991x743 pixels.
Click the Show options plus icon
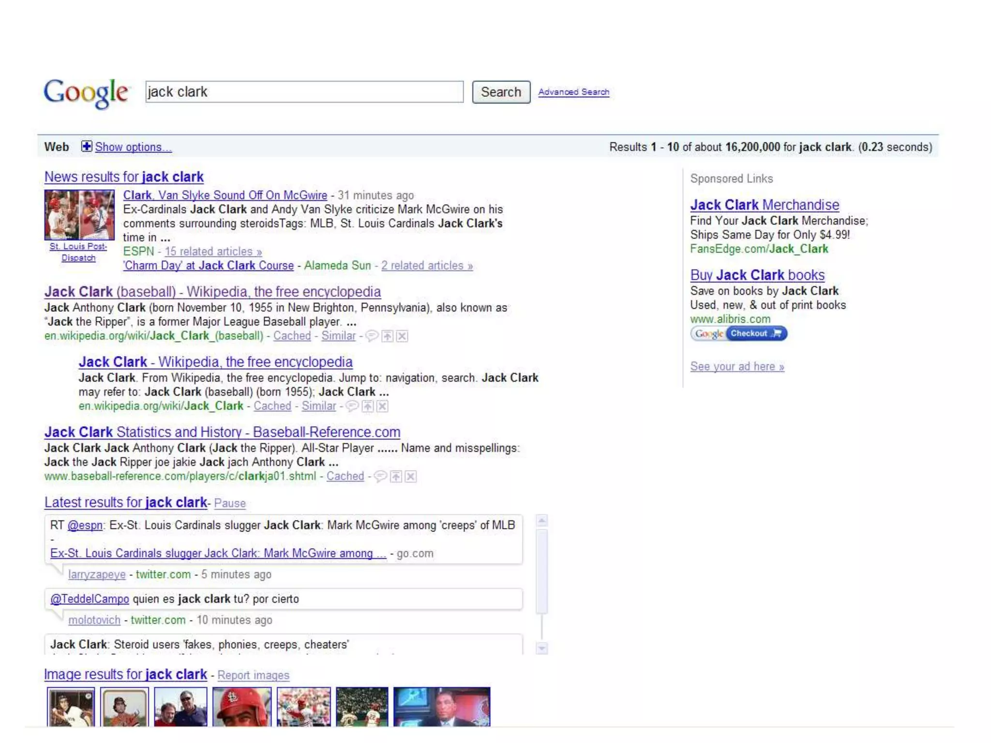87,146
